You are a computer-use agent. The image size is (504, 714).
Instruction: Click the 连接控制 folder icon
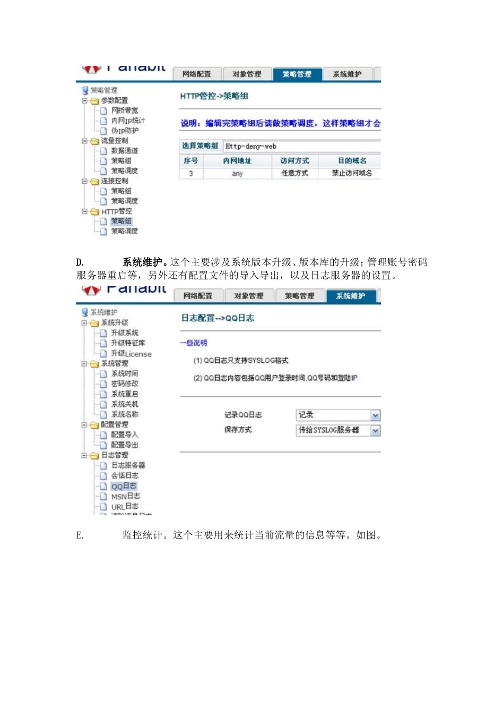[x=94, y=182]
